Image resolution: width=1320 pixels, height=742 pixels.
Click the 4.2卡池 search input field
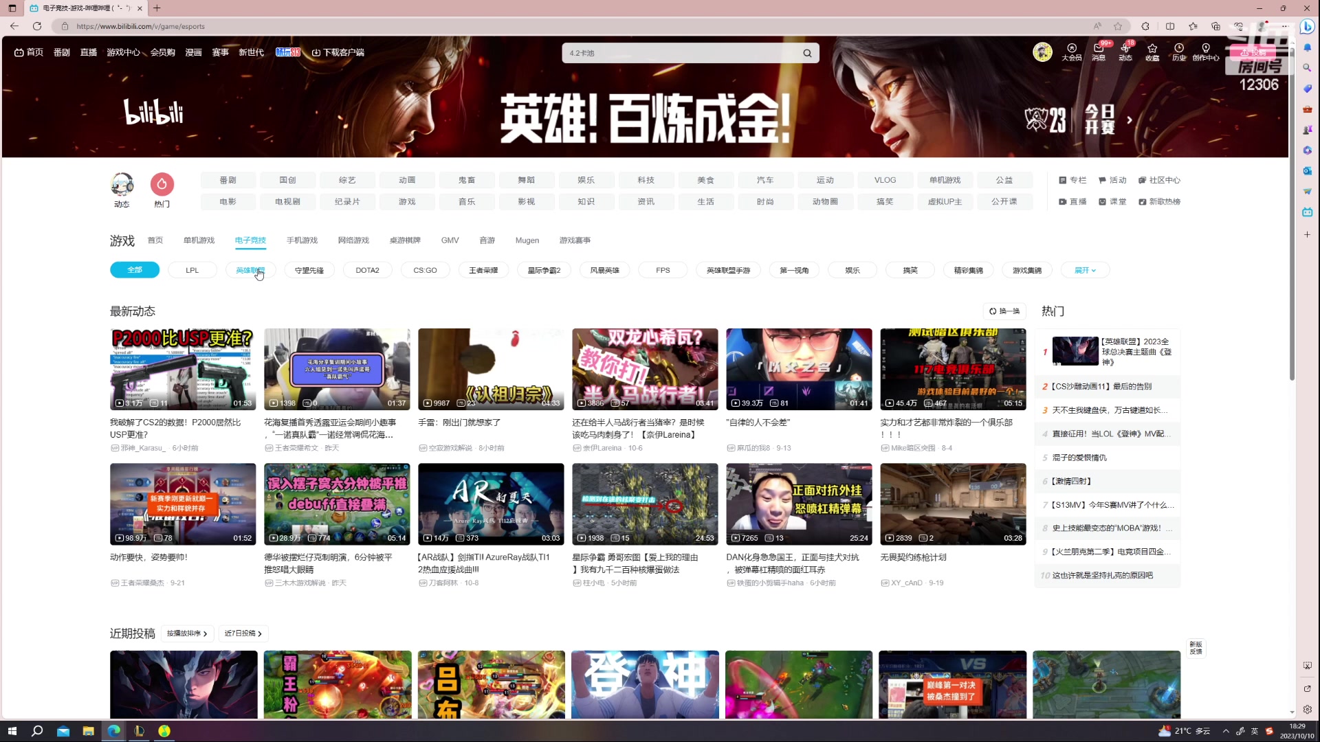(x=681, y=53)
